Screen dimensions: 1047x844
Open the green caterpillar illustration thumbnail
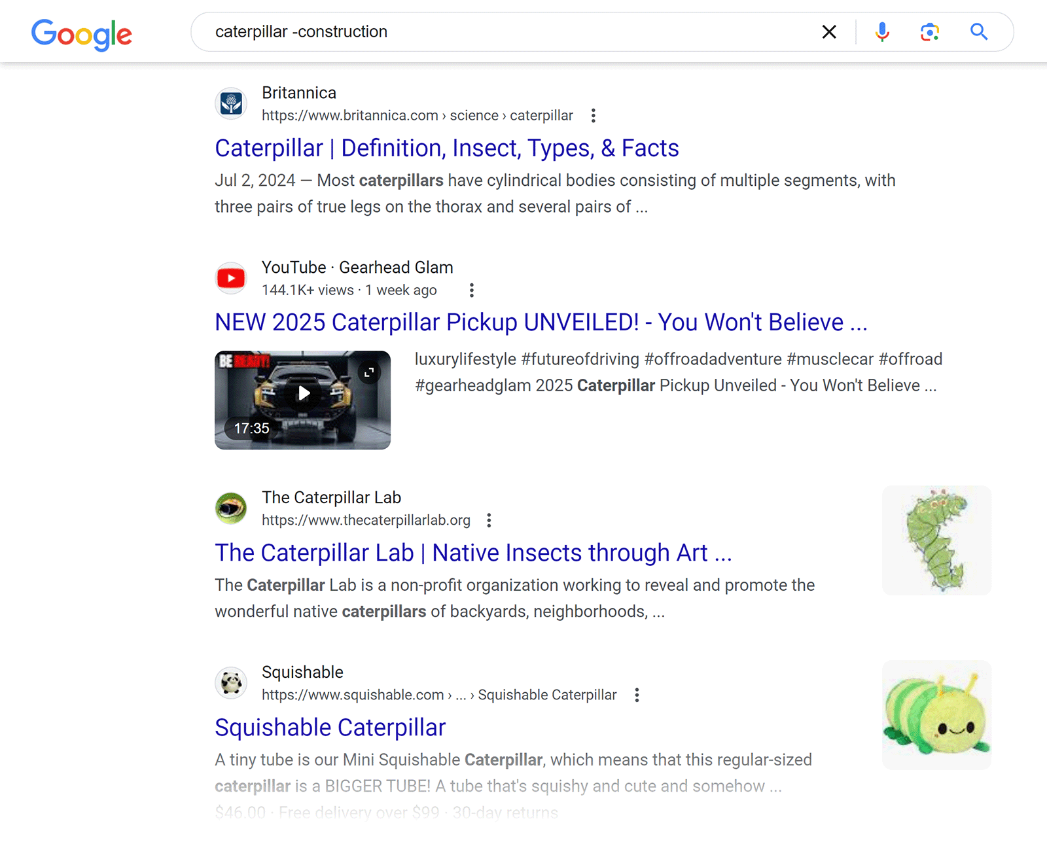tap(936, 540)
